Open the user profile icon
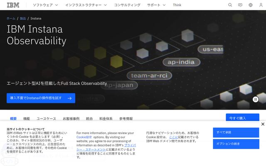This screenshot has width=266, height=166. (x=261, y=5)
